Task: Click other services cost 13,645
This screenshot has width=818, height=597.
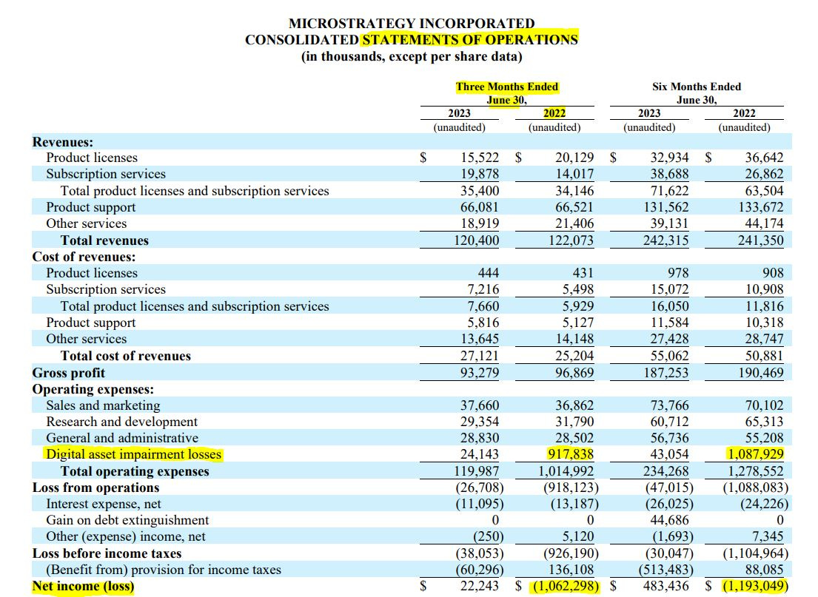Action: click(x=480, y=338)
